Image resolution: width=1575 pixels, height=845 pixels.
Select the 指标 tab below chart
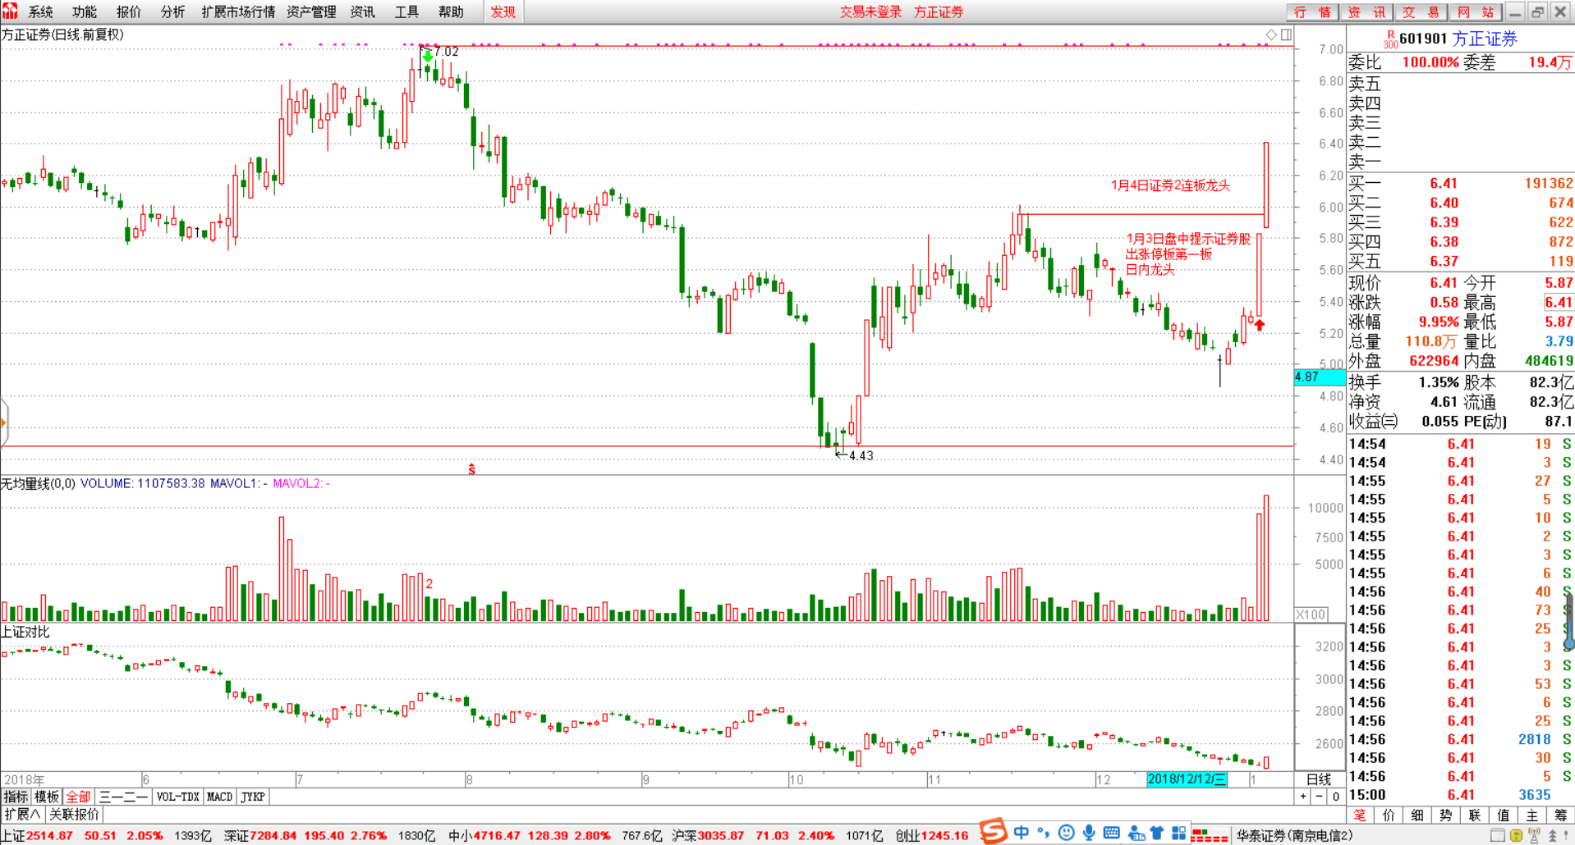(x=16, y=797)
